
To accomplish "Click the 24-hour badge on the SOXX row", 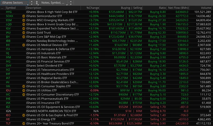I will click(x=23, y=16).
